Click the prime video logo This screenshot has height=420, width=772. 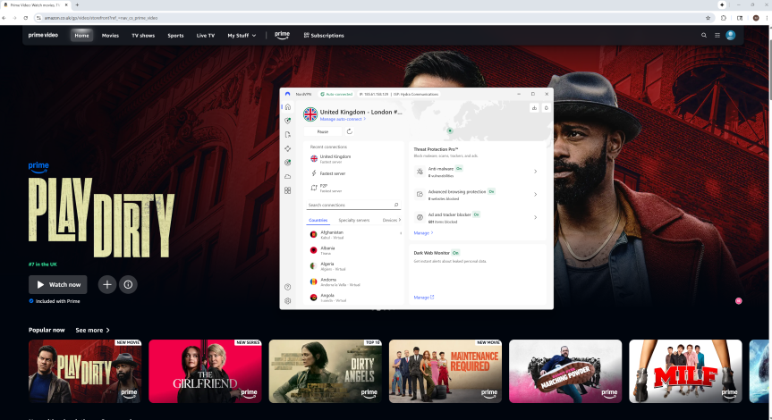coord(43,35)
